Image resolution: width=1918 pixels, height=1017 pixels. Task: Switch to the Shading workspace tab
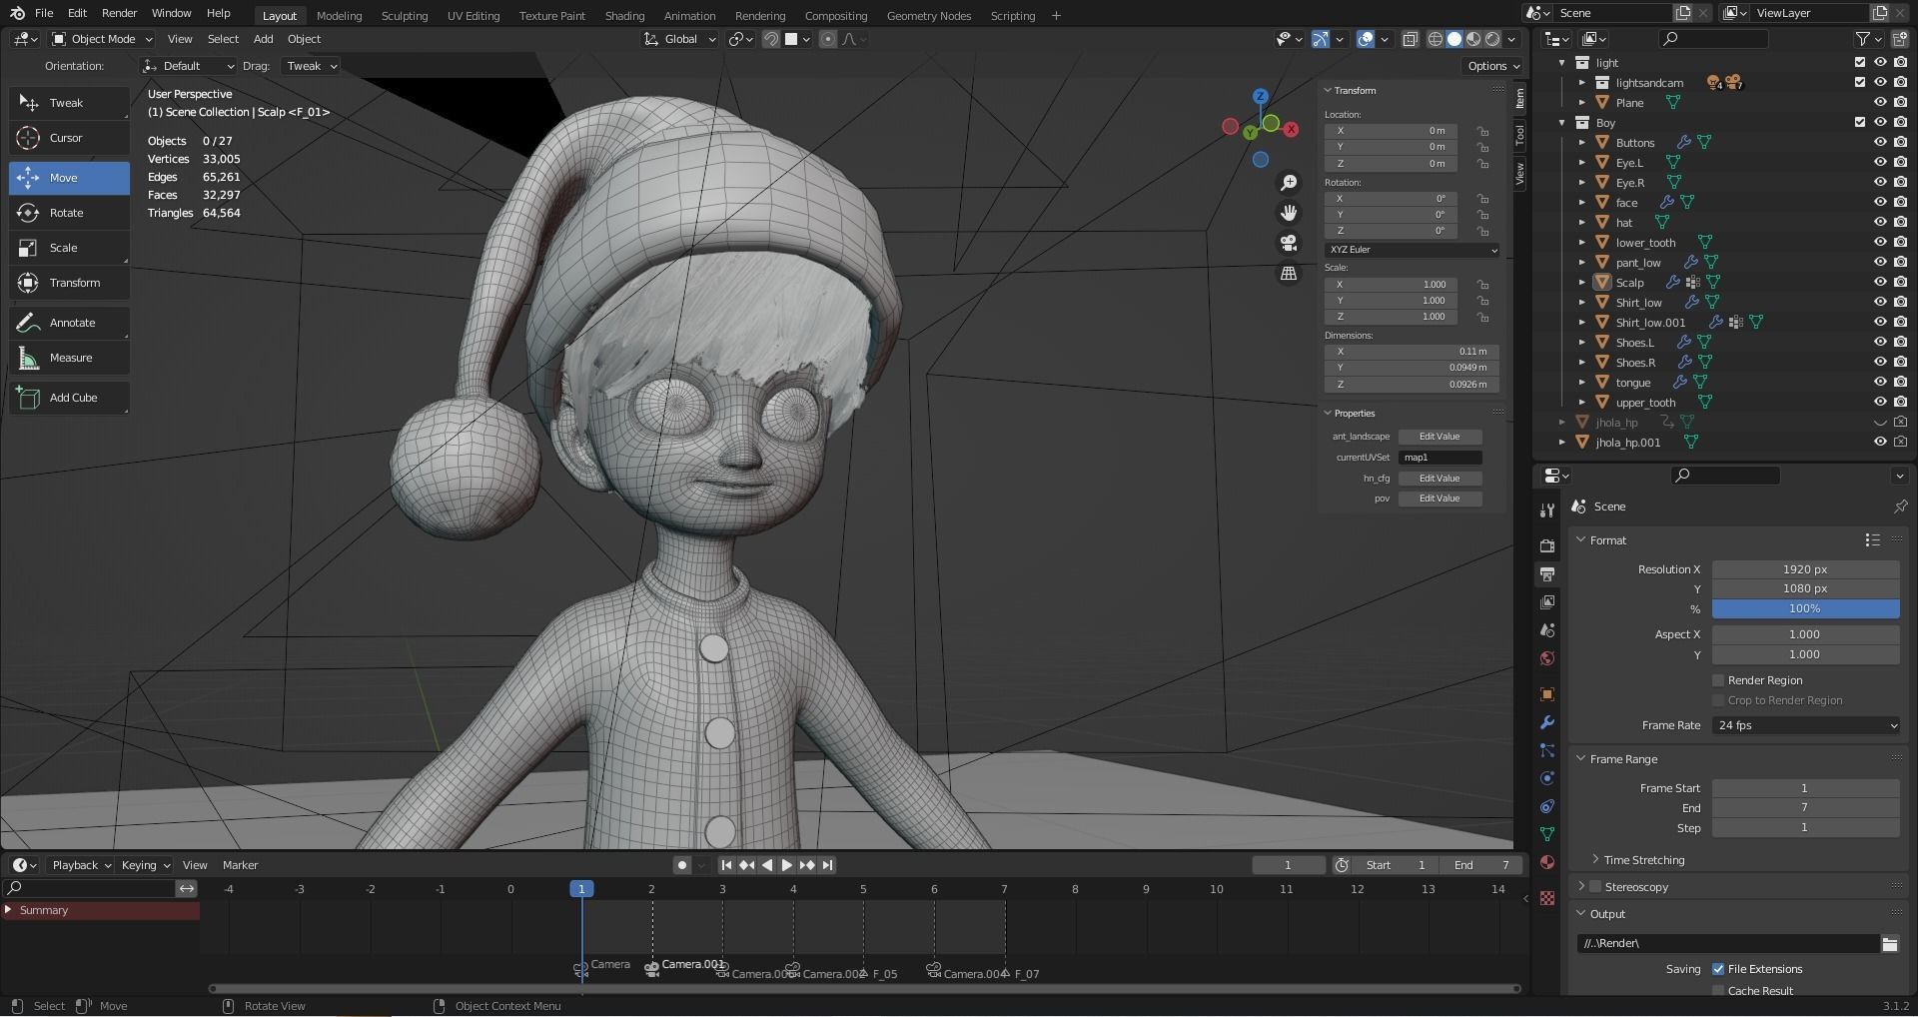click(x=624, y=16)
